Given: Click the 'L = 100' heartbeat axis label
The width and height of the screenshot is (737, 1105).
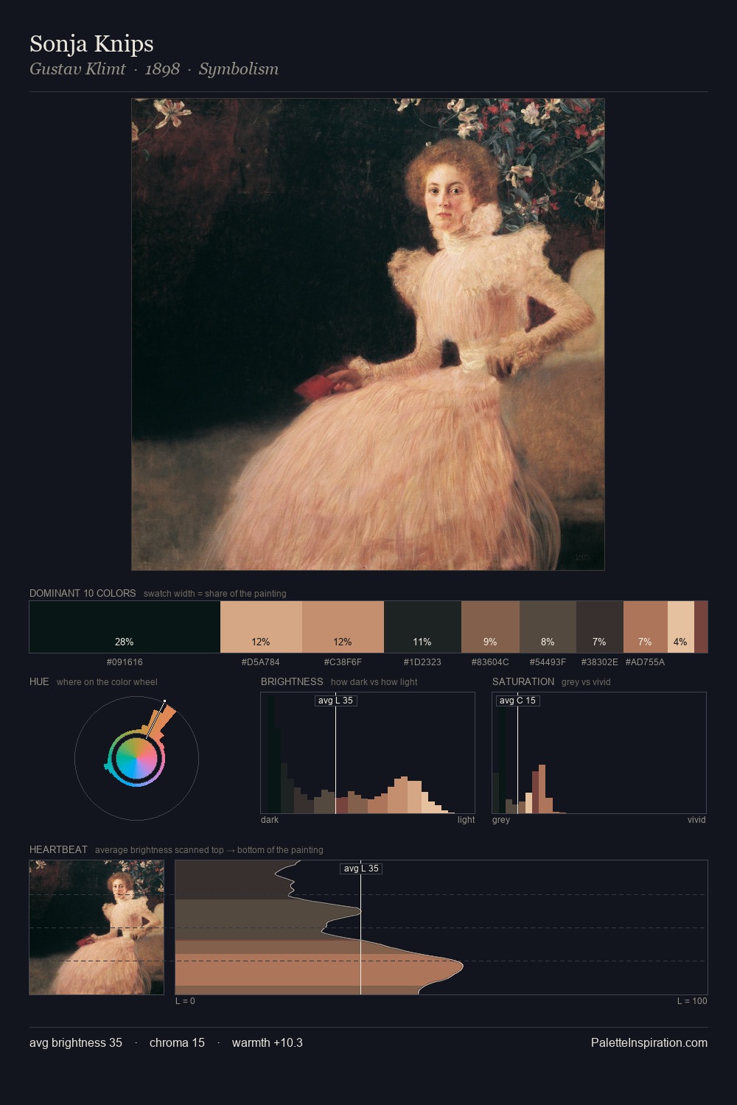Looking at the screenshot, I should point(692,1001).
